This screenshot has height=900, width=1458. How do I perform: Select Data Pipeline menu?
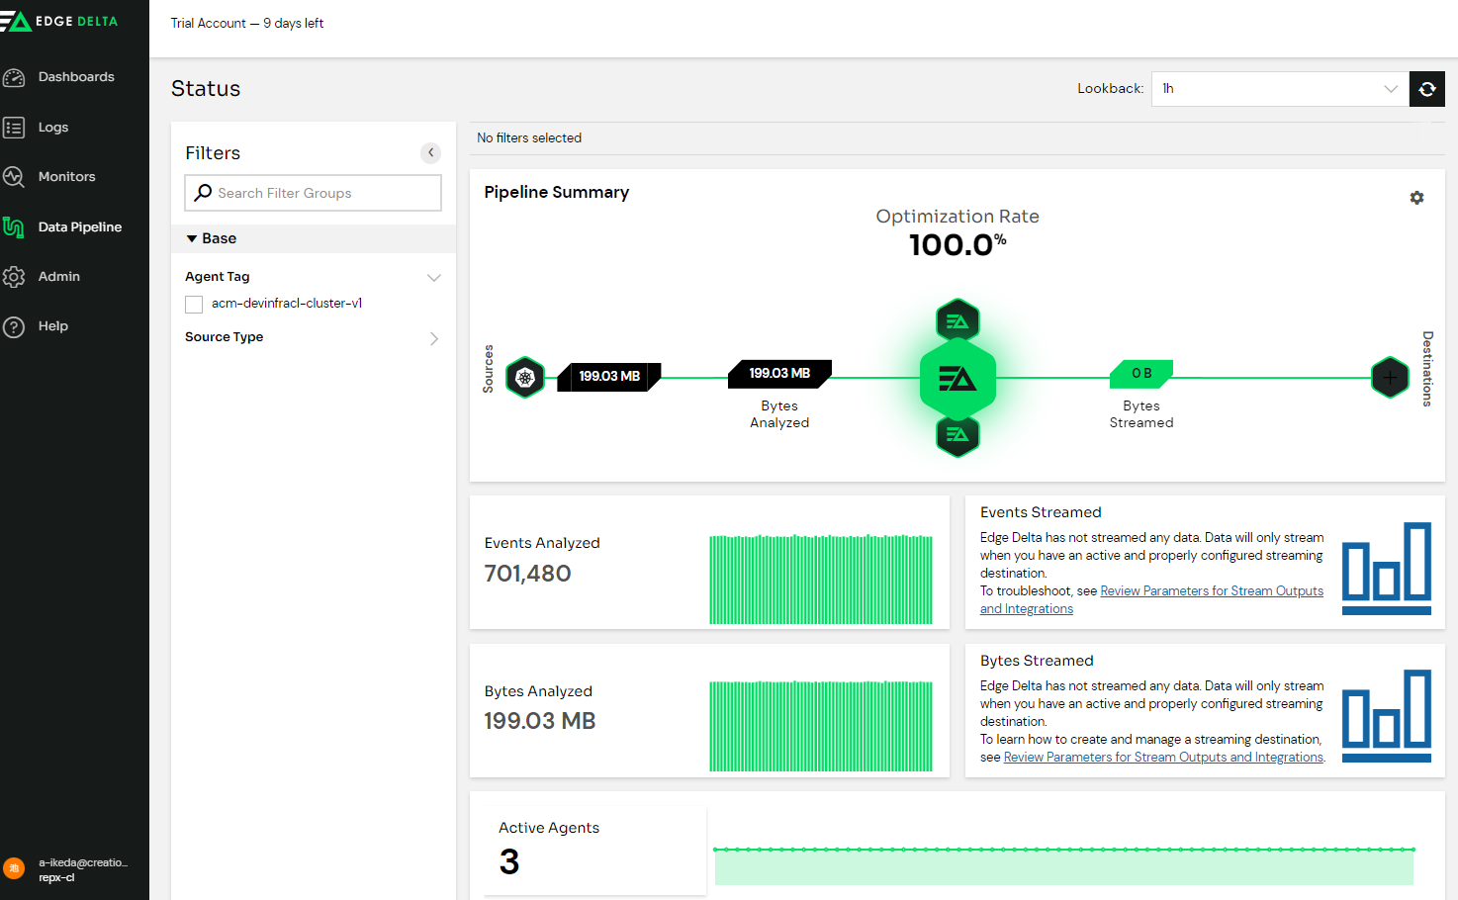coord(80,227)
